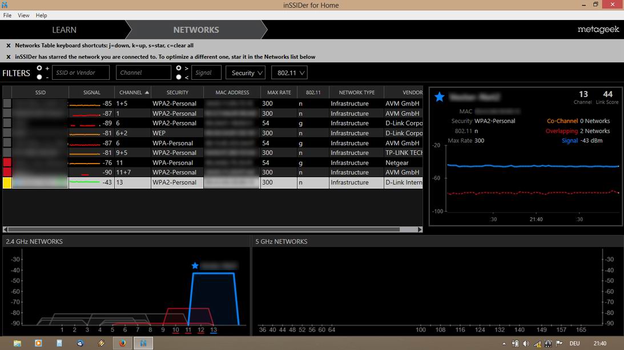Screen dimensions: 624x350
Task: Select the include (+) SSID filter radio
Action: coord(39,68)
